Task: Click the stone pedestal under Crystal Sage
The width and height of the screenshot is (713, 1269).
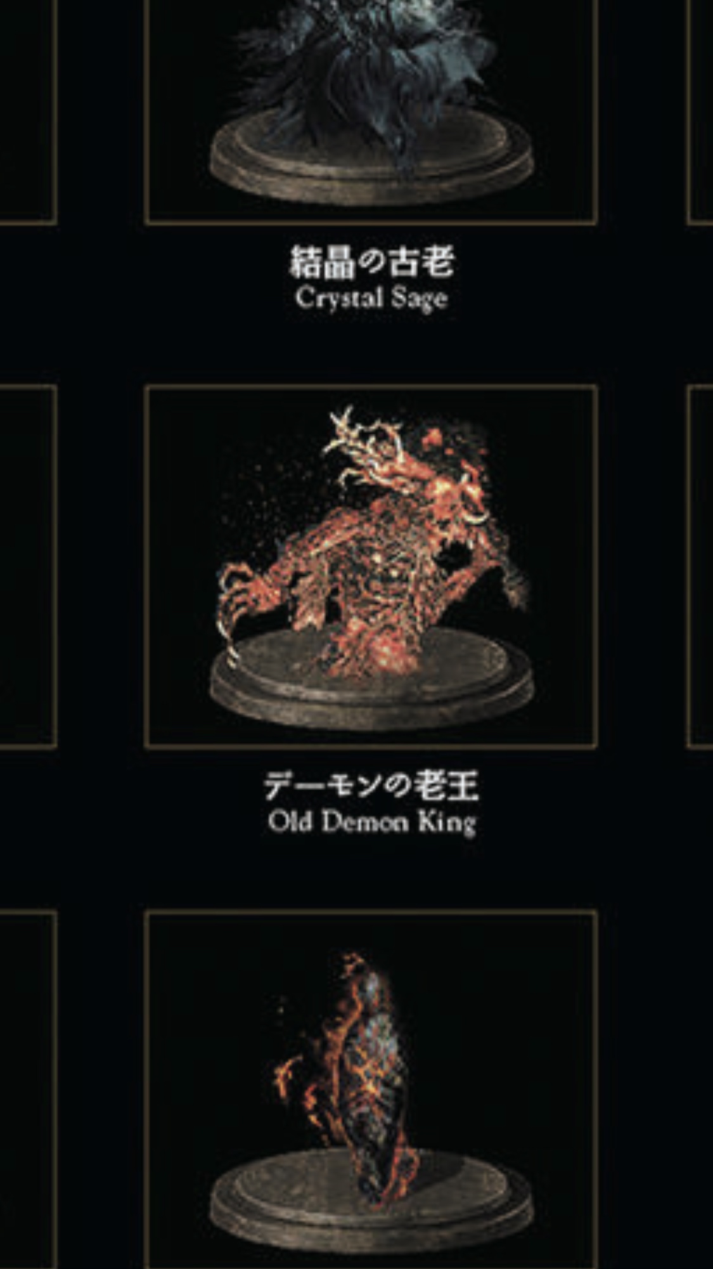Action: click(371, 159)
